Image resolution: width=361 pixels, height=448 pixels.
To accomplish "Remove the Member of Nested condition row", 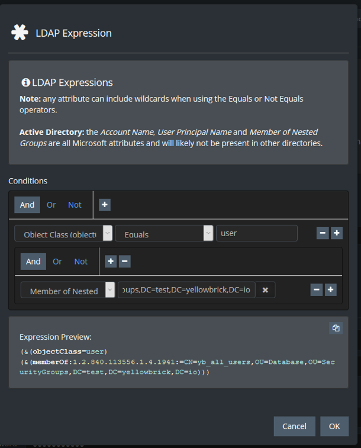I will coord(317,290).
